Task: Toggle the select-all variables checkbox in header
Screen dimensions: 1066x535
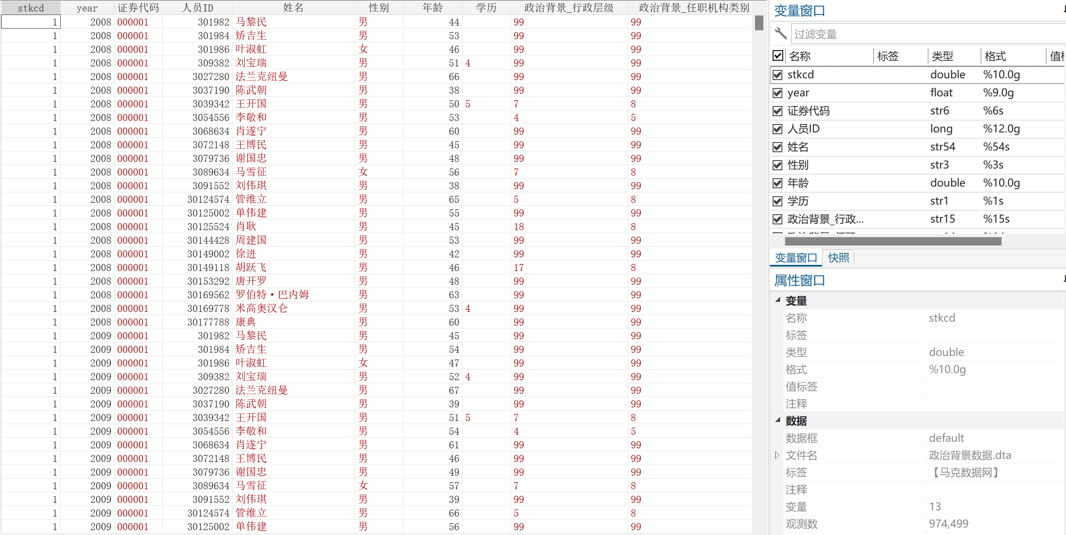Action: pyautogui.click(x=778, y=56)
